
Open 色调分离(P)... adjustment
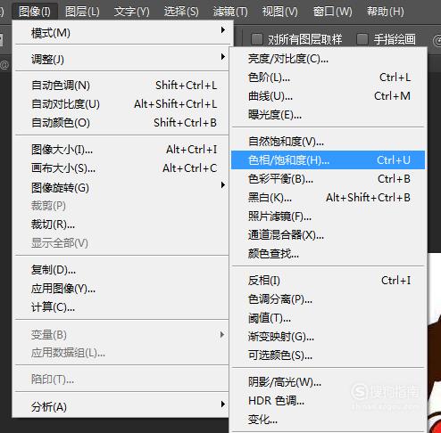[x=328, y=299]
